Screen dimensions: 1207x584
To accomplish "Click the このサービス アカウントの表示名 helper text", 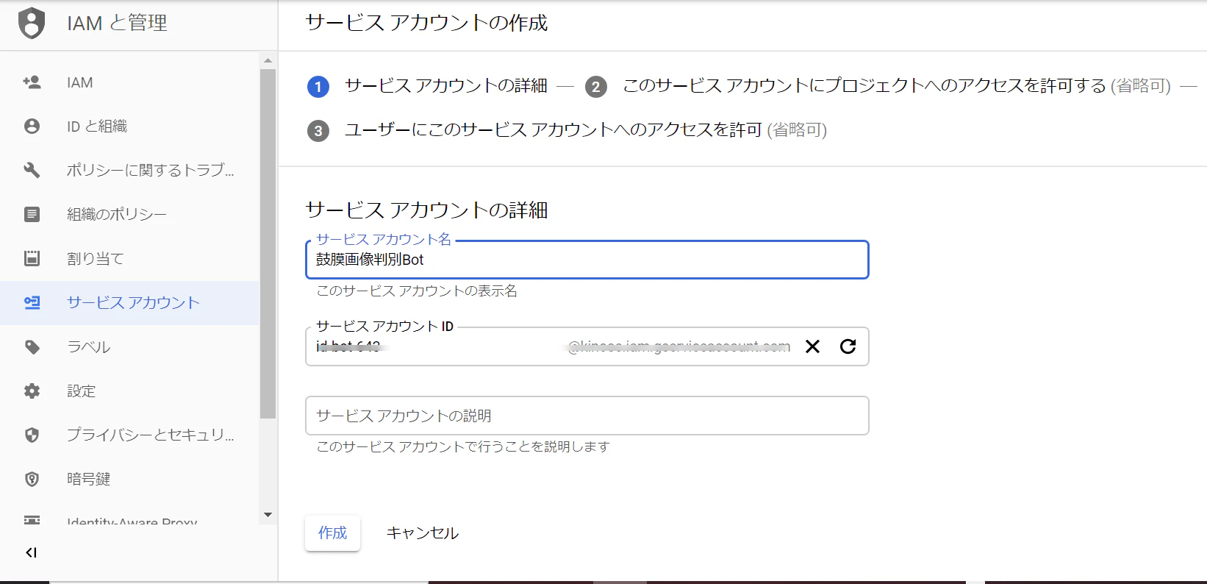I will tap(417, 291).
